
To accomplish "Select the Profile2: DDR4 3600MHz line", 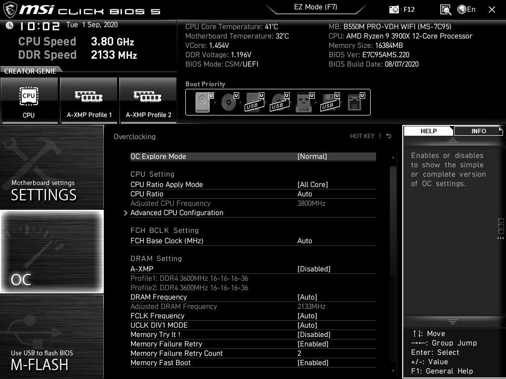I will [189, 288].
